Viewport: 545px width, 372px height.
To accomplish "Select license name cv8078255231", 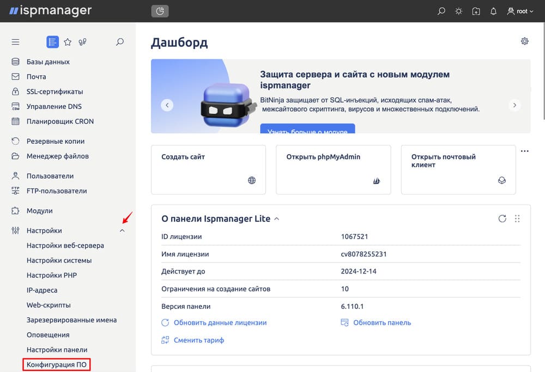I will coord(364,254).
